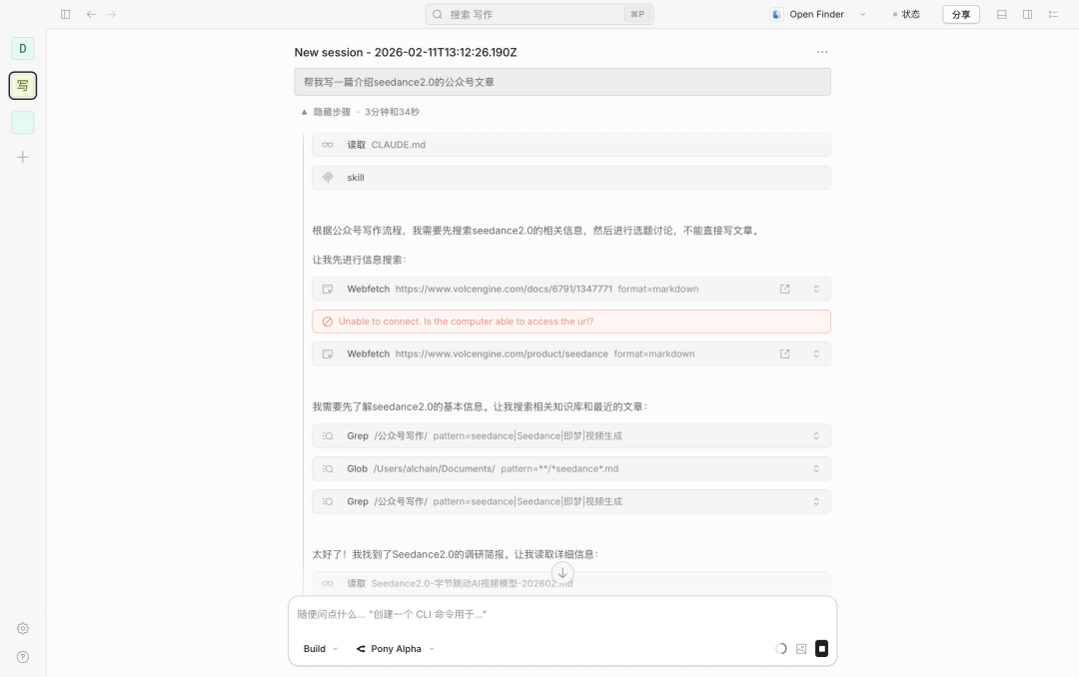Open session options three-dot menu
This screenshot has width=1079, height=677.
coord(822,52)
